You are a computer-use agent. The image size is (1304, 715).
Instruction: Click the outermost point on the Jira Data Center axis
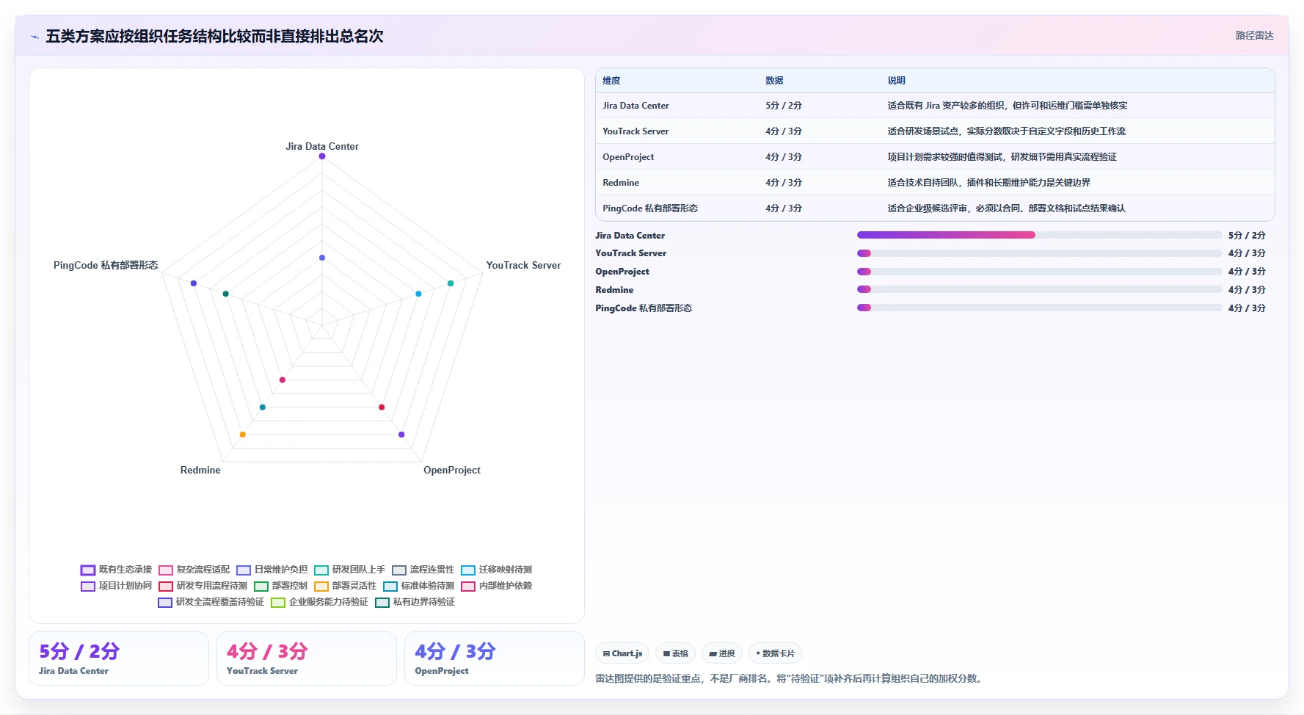pyautogui.click(x=322, y=156)
